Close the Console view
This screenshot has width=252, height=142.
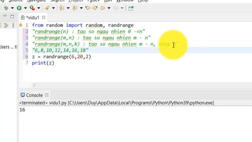[x=47, y=95]
